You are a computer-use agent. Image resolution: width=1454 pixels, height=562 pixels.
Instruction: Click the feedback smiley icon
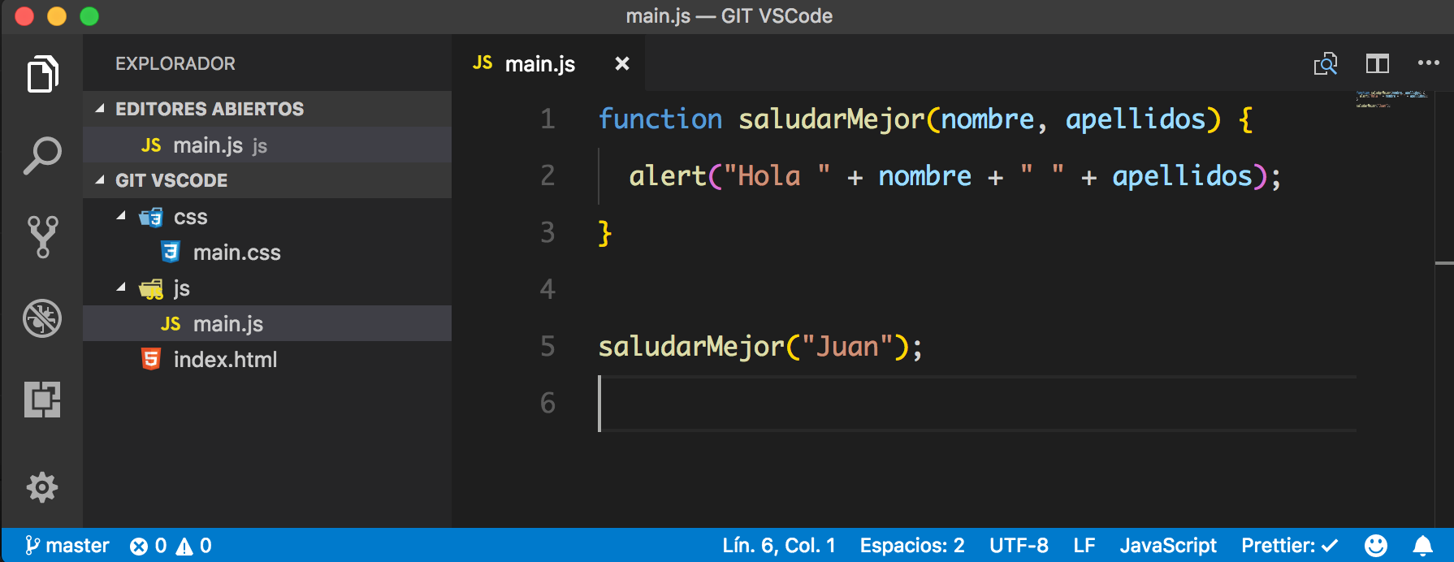point(1376,546)
